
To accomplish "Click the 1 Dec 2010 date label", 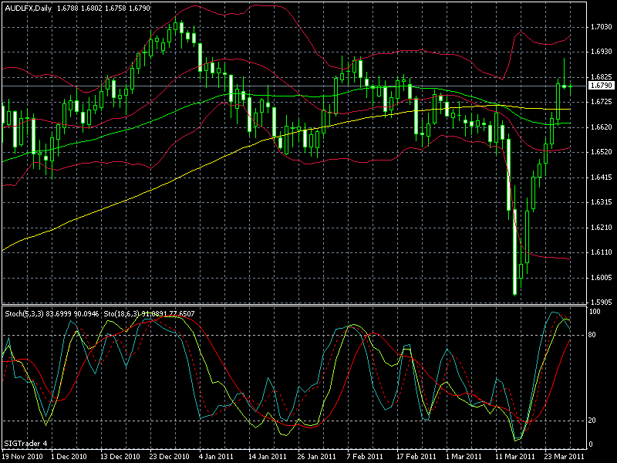I will pyautogui.click(x=69, y=456).
